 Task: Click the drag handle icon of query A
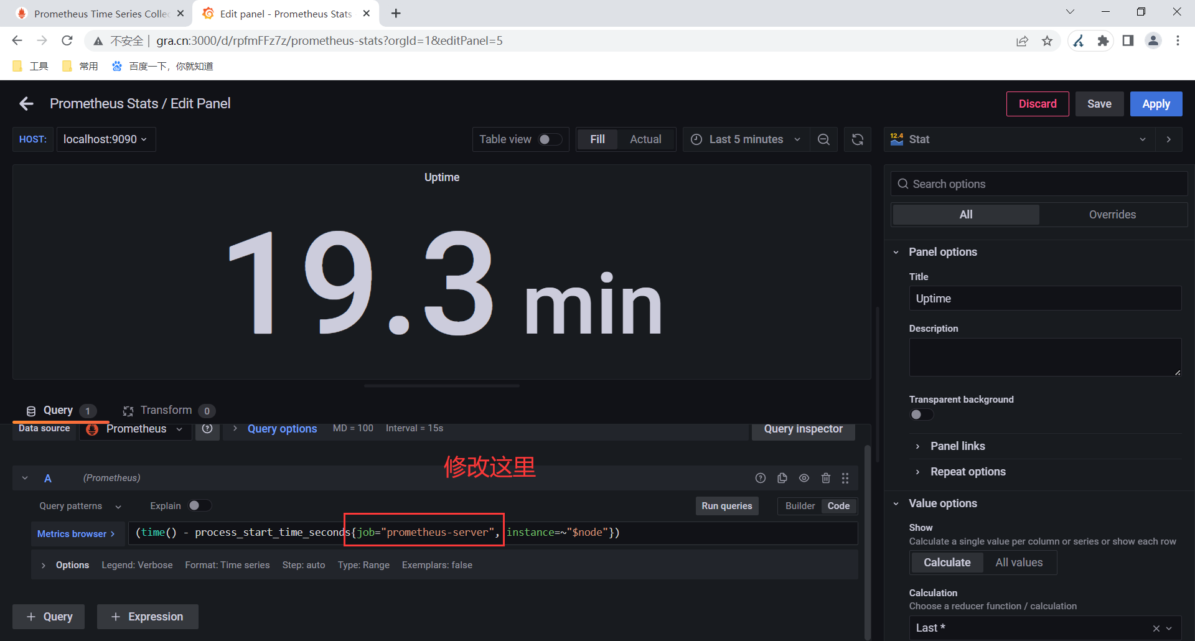coord(845,478)
